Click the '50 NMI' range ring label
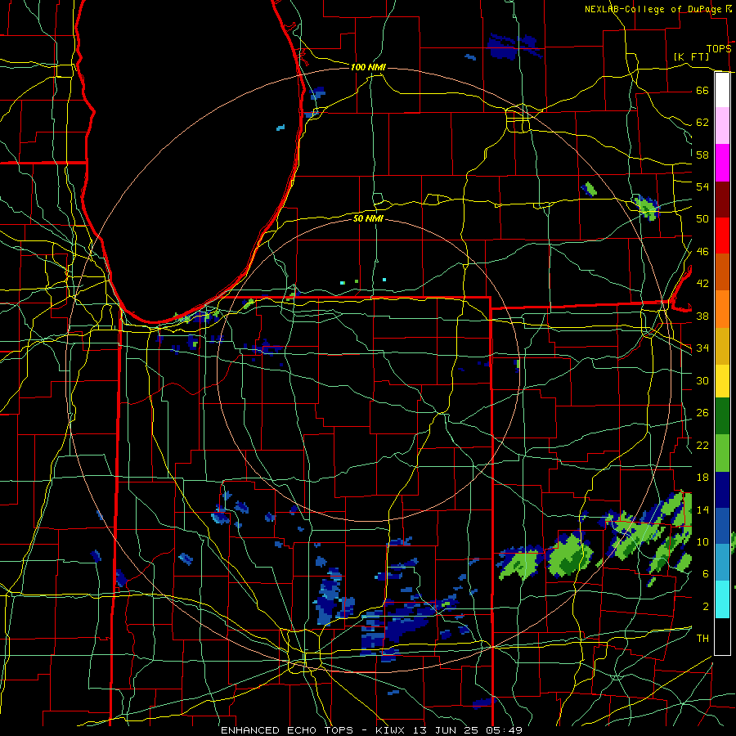 tap(368, 218)
